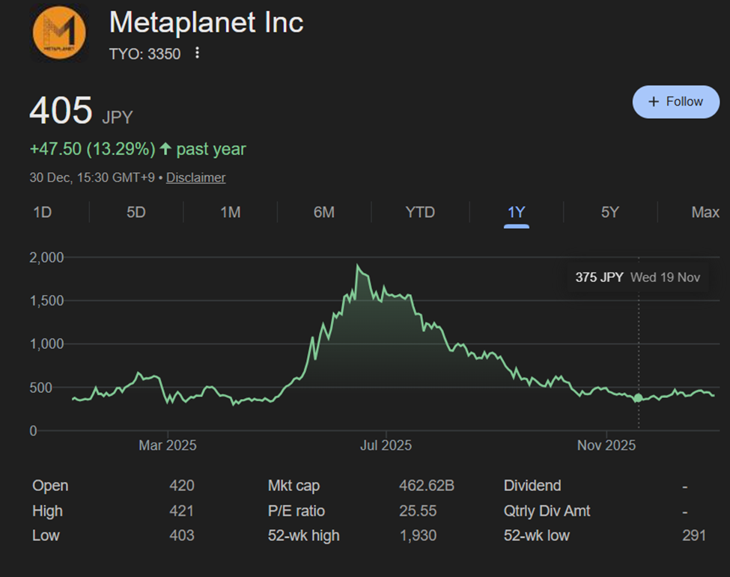The width and height of the screenshot is (730, 577).
Task: Show the 1M price chart
Action: click(230, 213)
